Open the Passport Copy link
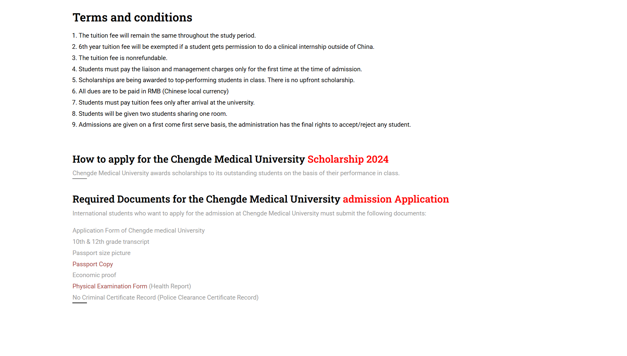Screen dimensions: 627x356 [93, 264]
